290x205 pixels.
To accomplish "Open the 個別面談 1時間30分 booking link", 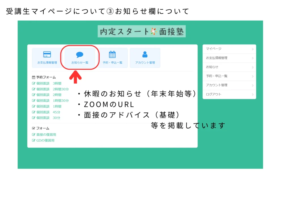I will click(x=52, y=101).
